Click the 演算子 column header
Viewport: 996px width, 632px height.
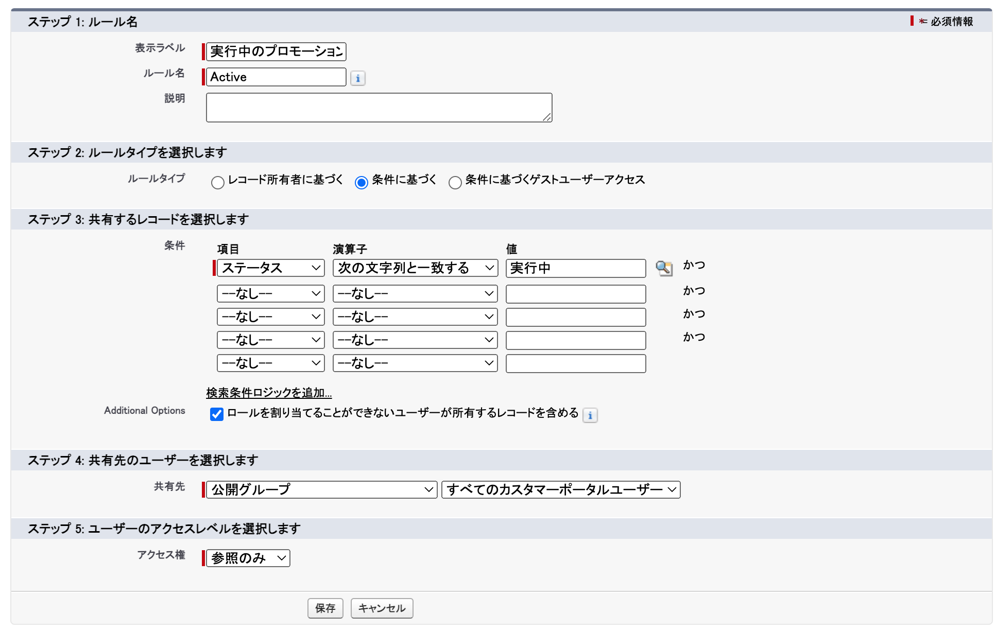350,249
